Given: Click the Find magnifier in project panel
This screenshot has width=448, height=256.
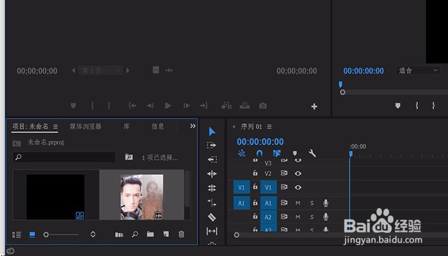Looking at the screenshot, I should [x=135, y=235].
